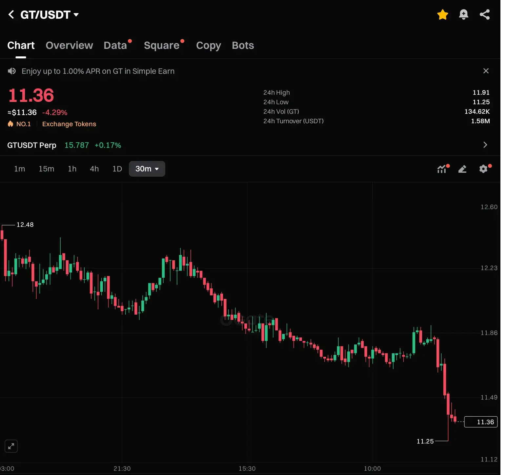Screen dimensions: 506x475
Task: Click the 24h Low value 11.25
Action: coord(481,102)
